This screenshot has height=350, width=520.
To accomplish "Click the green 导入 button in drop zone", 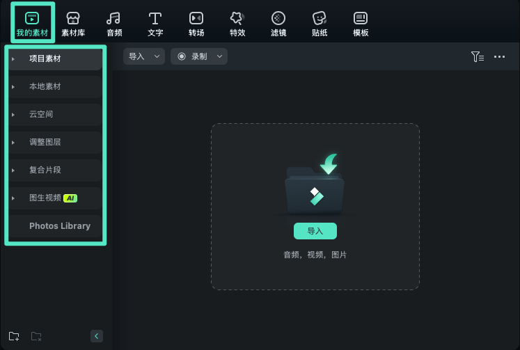I will coord(315,231).
